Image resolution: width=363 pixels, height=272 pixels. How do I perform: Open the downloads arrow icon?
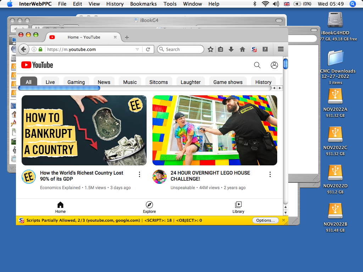click(x=231, y=49)
